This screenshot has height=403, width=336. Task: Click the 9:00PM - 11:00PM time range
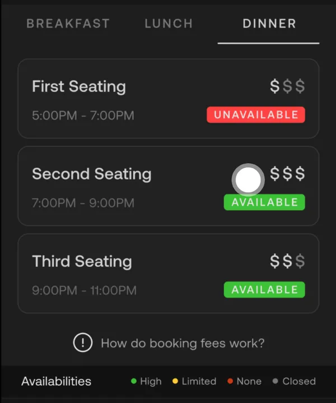tap(84, 290)
